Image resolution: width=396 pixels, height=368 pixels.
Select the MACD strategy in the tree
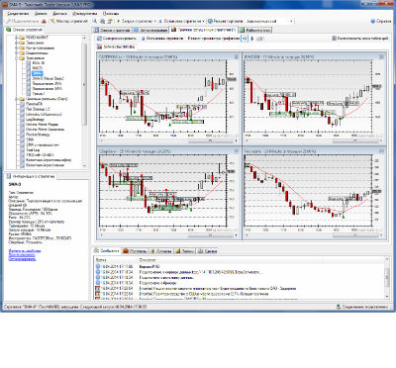tap(38, 68)
